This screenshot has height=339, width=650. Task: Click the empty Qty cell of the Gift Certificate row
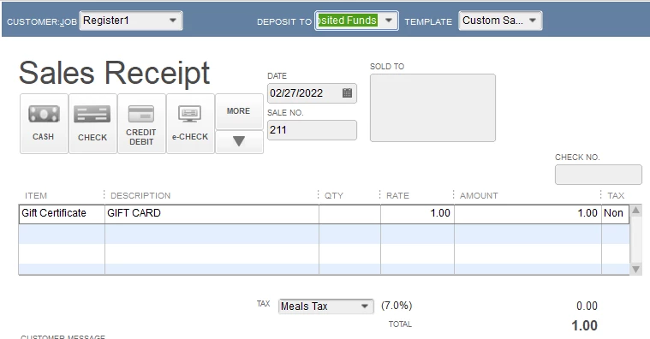pos(350,213)
